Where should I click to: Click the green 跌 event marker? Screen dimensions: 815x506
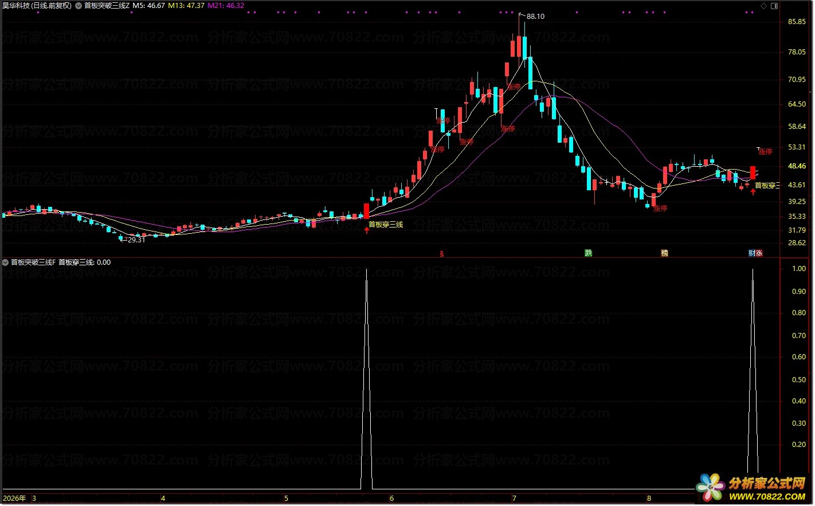click(588, 253)
